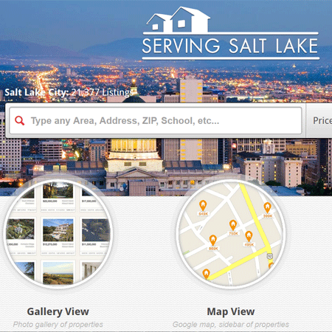Click the Serving Salt Lake house logo
This screenshot has height=332, width=332.
tap(179, 20)
